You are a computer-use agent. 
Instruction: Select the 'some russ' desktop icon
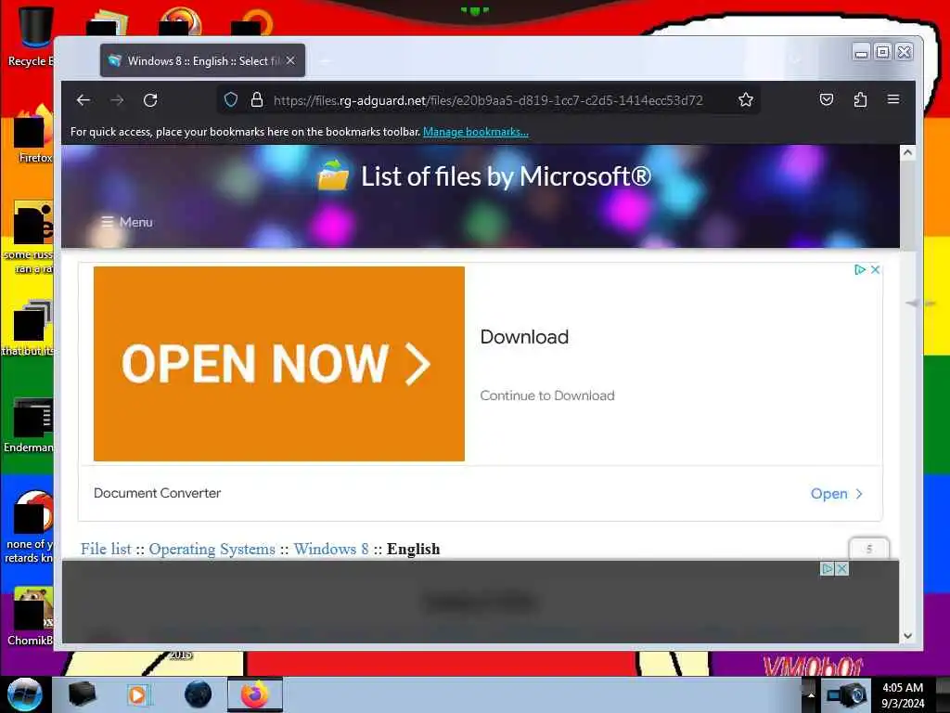(29, 238)
